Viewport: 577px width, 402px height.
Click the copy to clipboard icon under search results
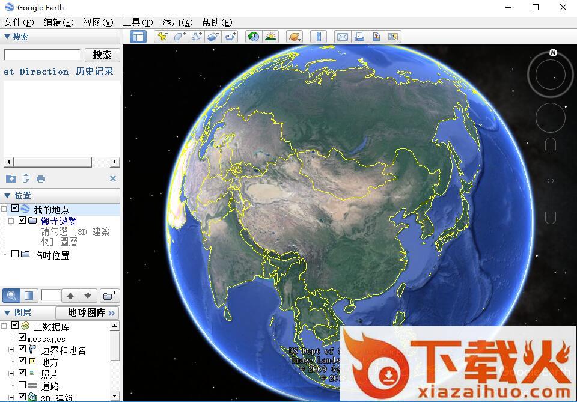click(x=26, y=178)
